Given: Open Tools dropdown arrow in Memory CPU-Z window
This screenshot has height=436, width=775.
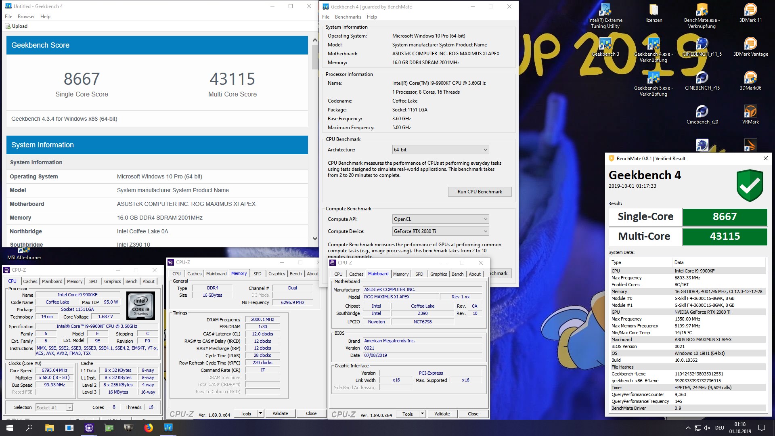Looking at the screenshot, I should 261,413.
